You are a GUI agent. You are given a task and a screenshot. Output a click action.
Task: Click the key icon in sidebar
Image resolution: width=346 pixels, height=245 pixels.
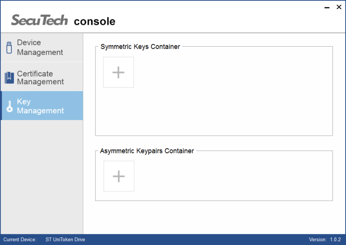coord(10,106)
